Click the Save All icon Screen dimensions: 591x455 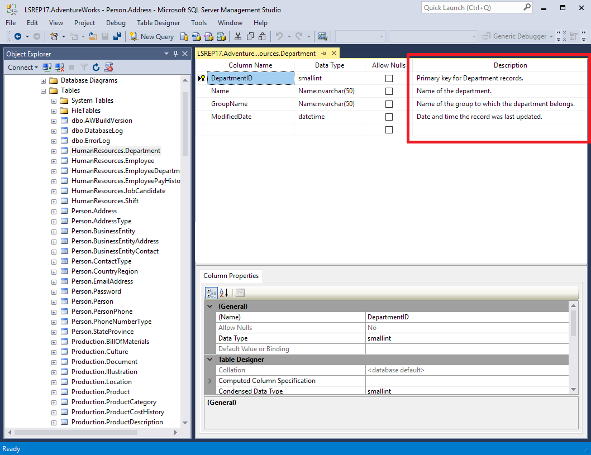(x=117, y=36)
